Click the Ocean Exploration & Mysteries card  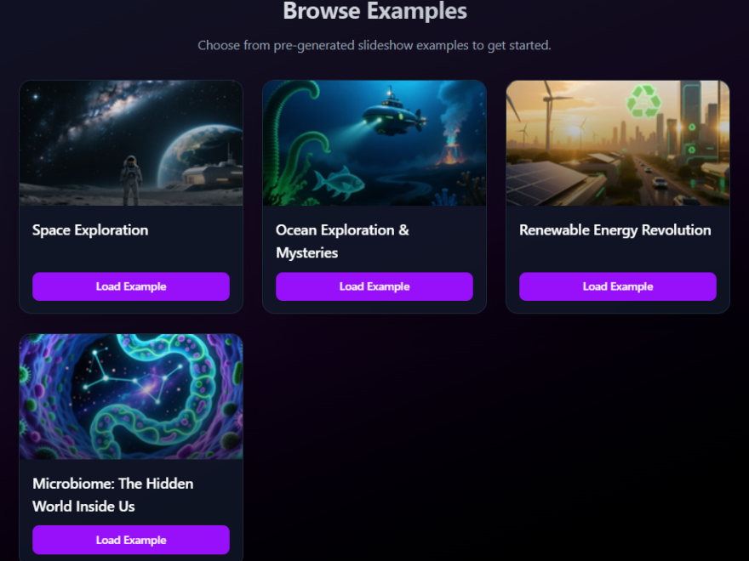pyautogui.click(x=374, y=195)
